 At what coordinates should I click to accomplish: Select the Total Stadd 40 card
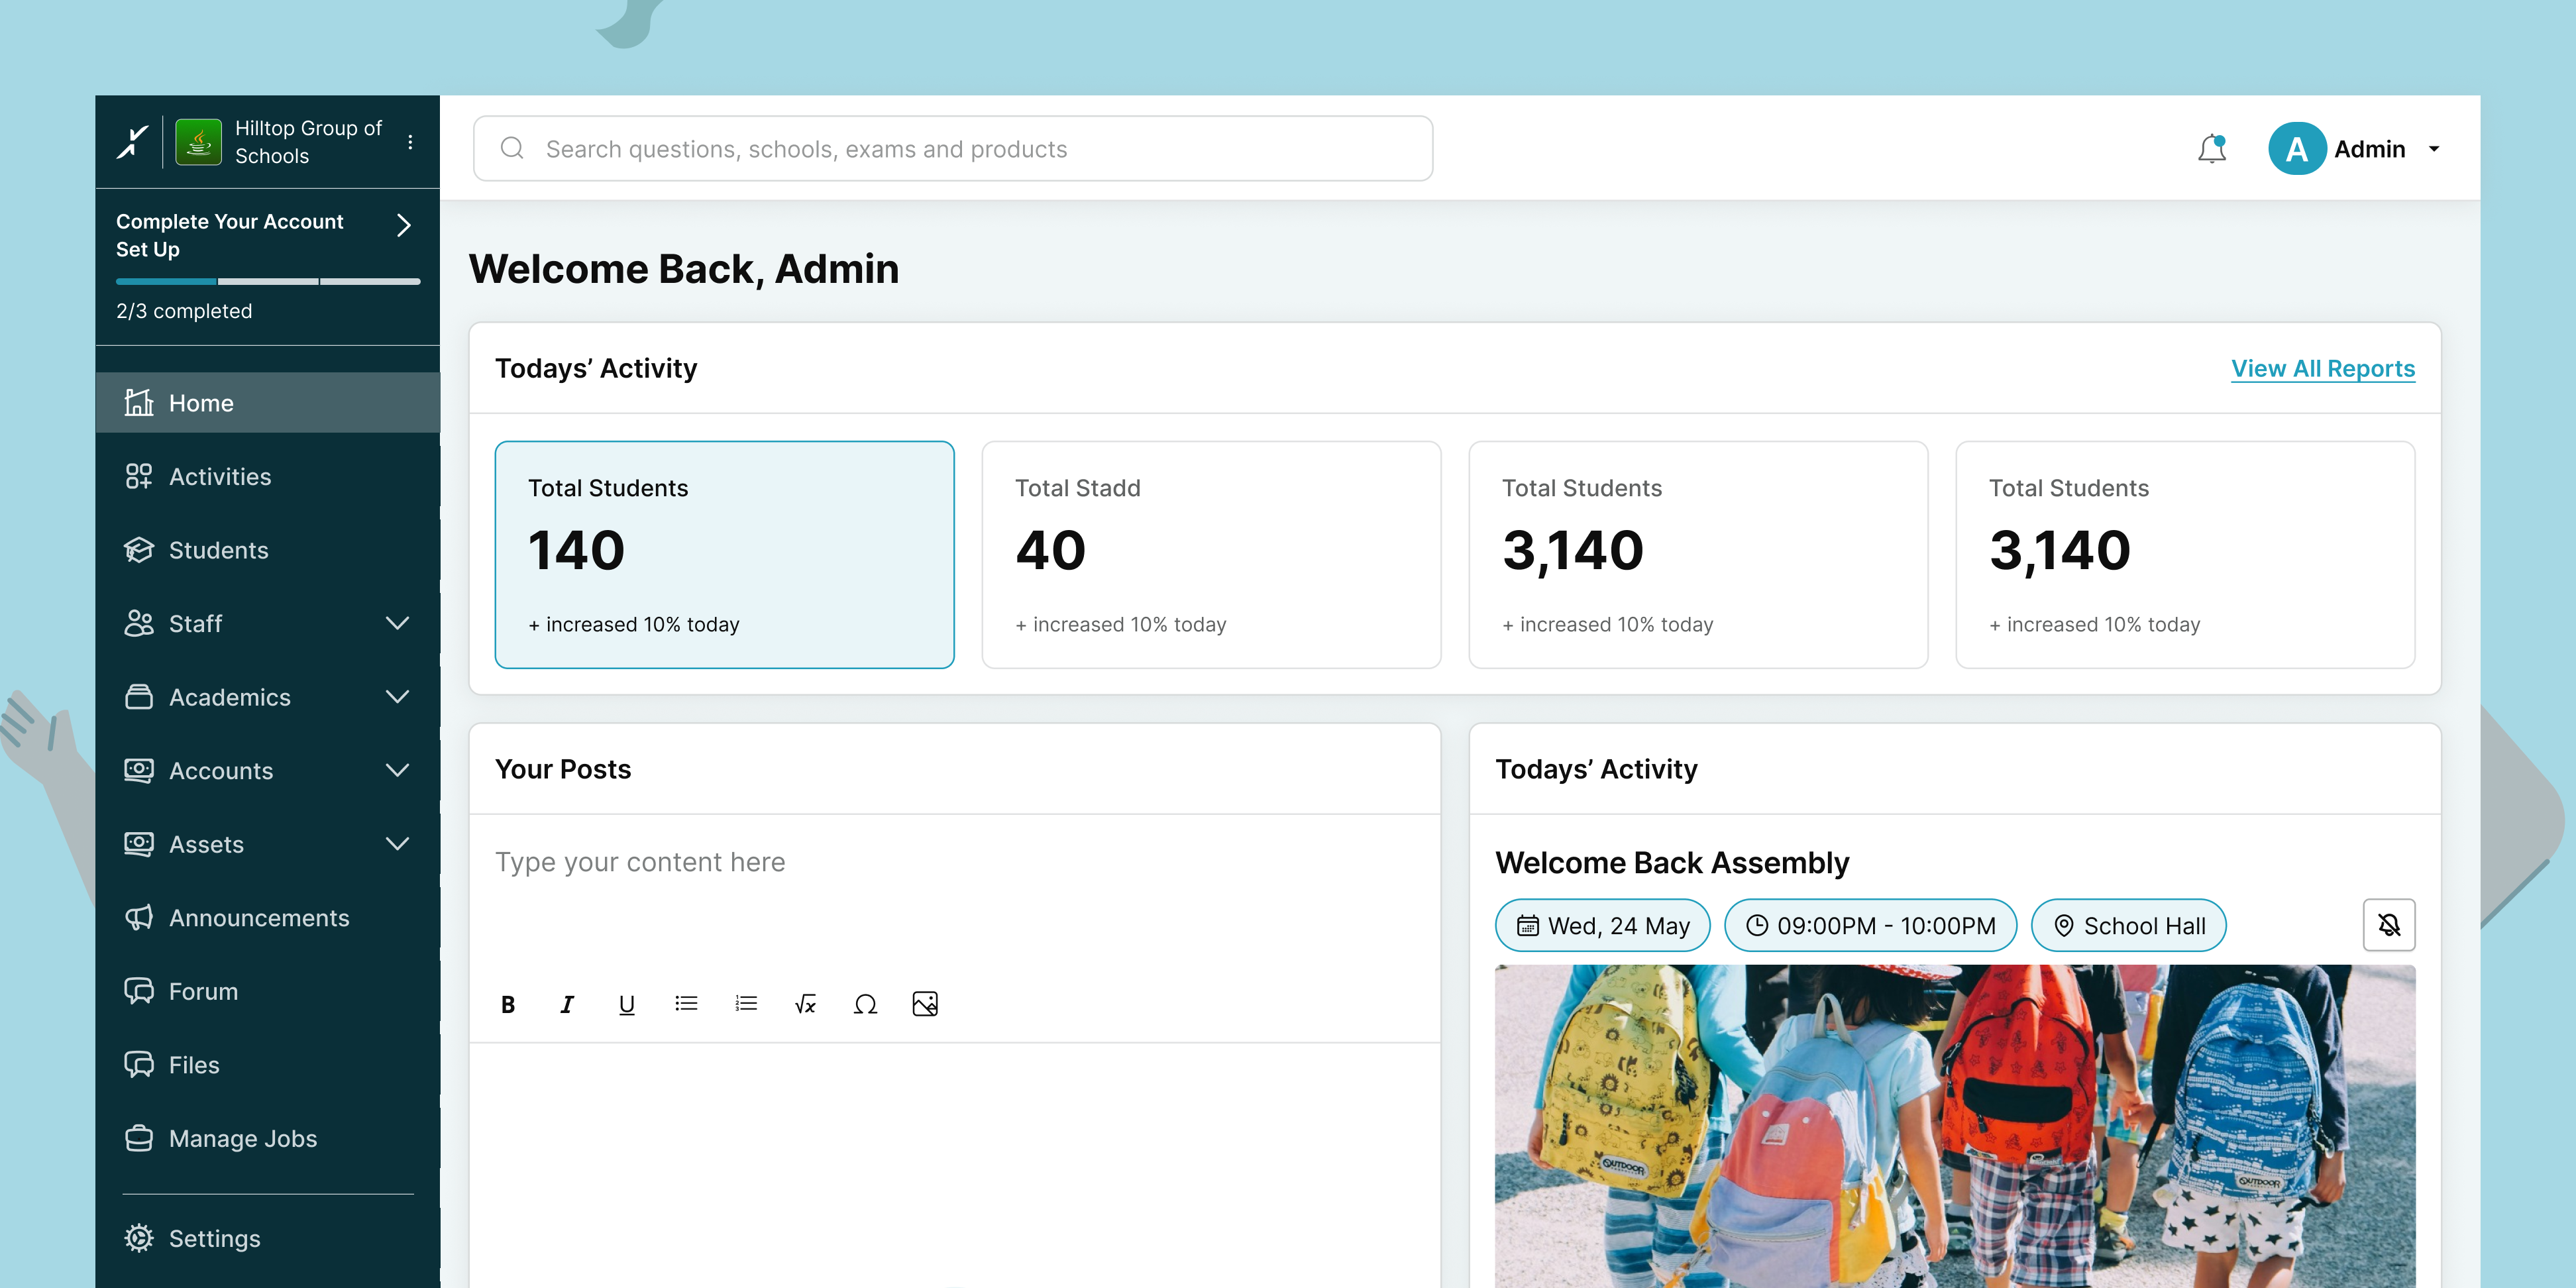[1212, 554]
